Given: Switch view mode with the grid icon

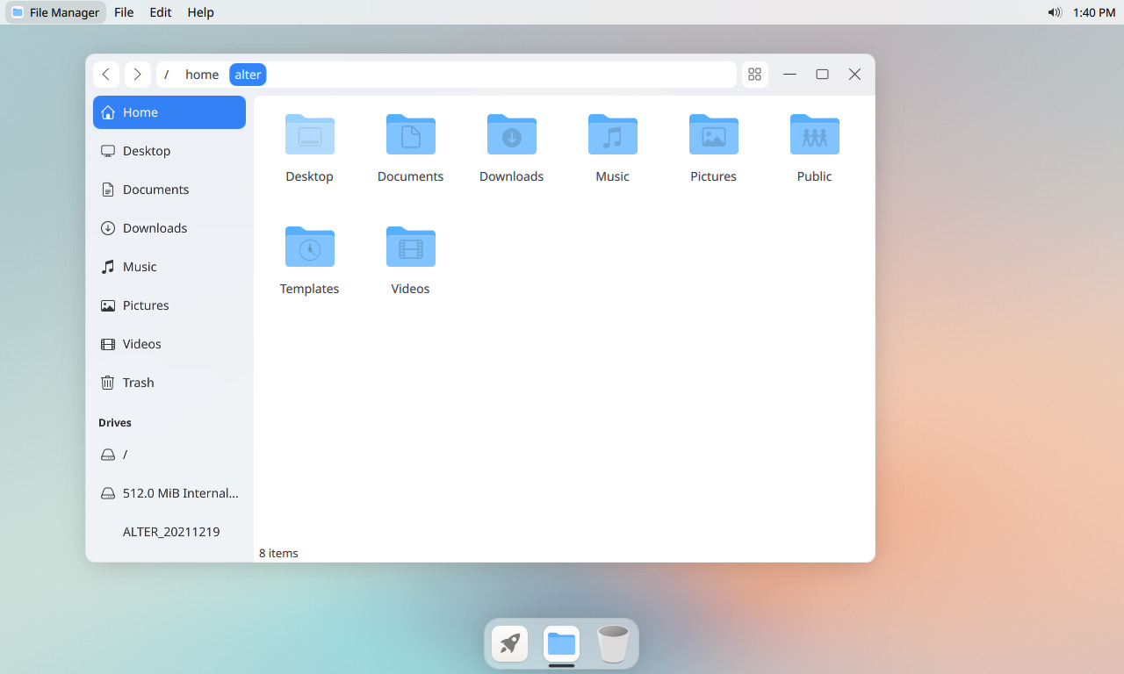Looking at the screenshot, I should pos(754,75).
